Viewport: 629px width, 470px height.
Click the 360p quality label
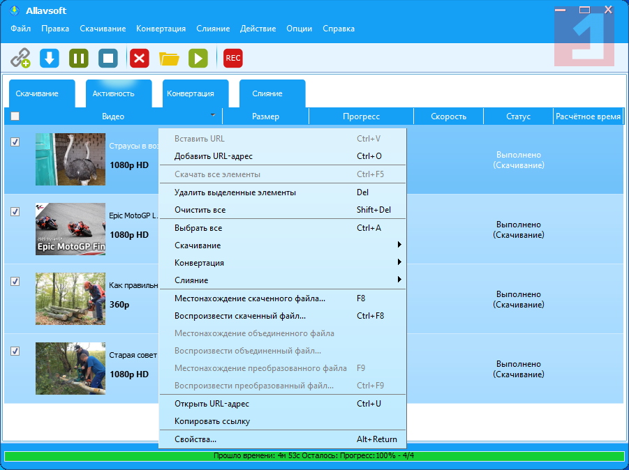coord(119,305)
